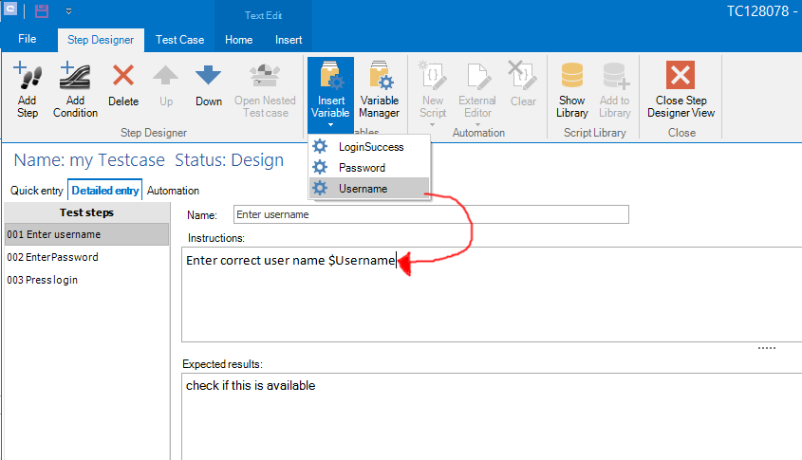Switch to the Test Case ribbon tab
Image resolution: width=802 pixels, height=460 pixels.
coord(179,40)
